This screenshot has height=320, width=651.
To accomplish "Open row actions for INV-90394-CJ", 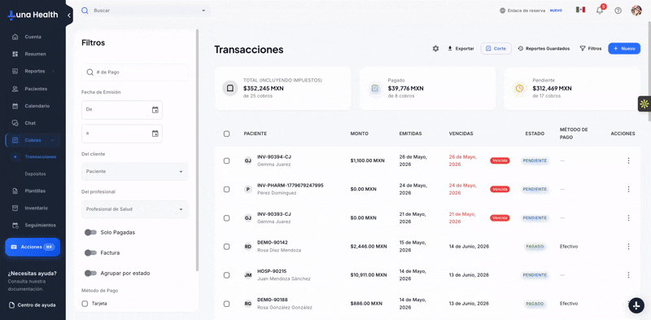I will pos(628,160).
